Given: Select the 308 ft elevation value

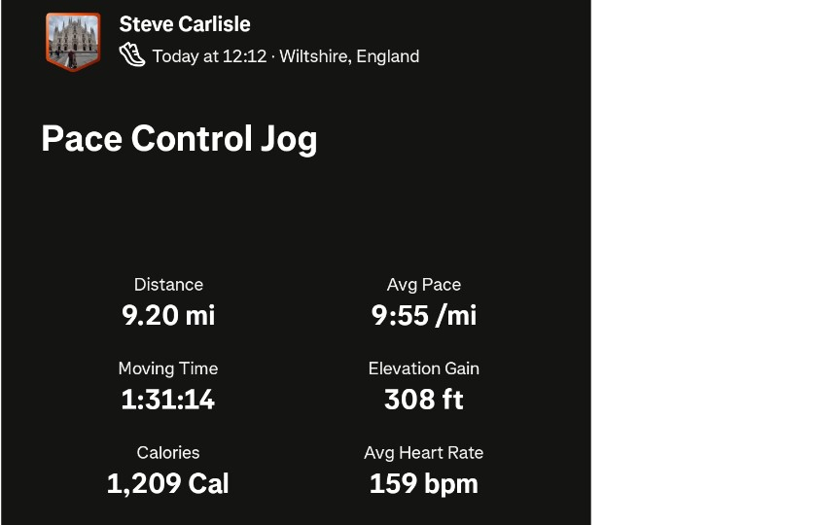Looking at the screenshot, I should [x=424, y=400].
